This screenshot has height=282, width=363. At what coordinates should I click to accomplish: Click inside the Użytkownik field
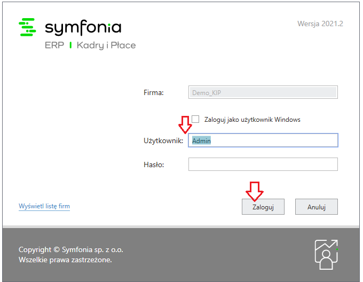[263, 140]
